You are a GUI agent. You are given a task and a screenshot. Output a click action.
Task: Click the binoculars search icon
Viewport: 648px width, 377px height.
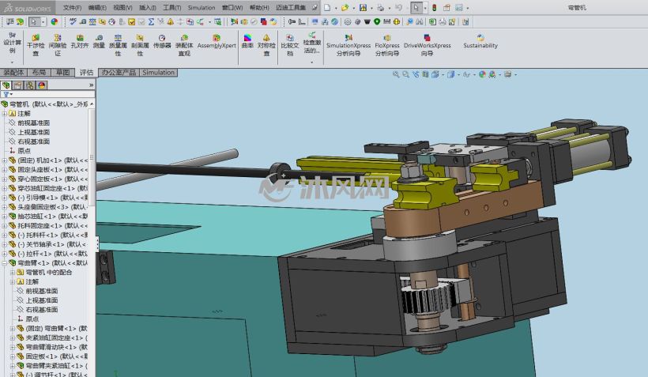[419, 21]
